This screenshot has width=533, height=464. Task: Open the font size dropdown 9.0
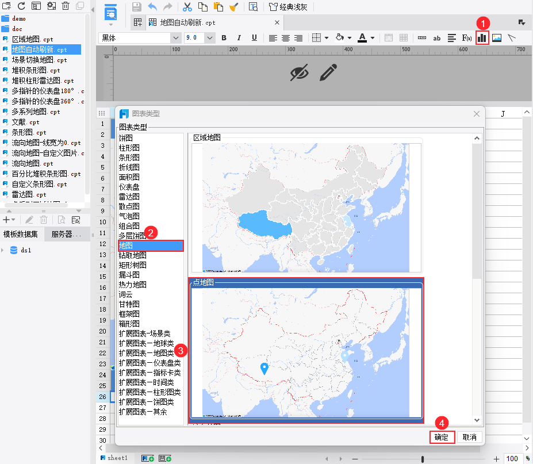(210, 38)
